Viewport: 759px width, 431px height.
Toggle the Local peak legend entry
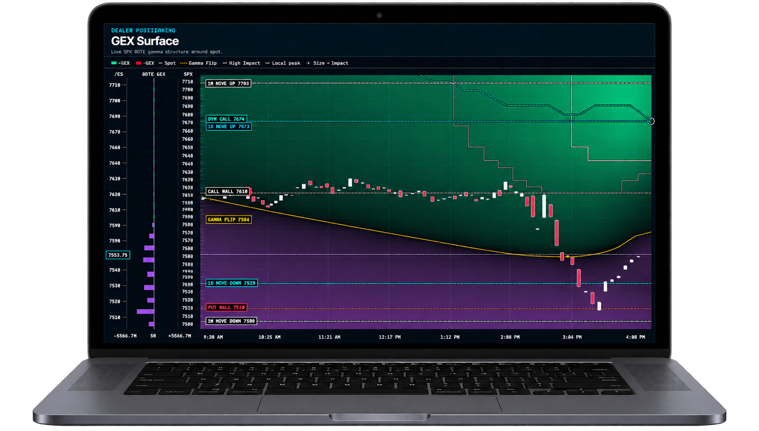[283, 63]
